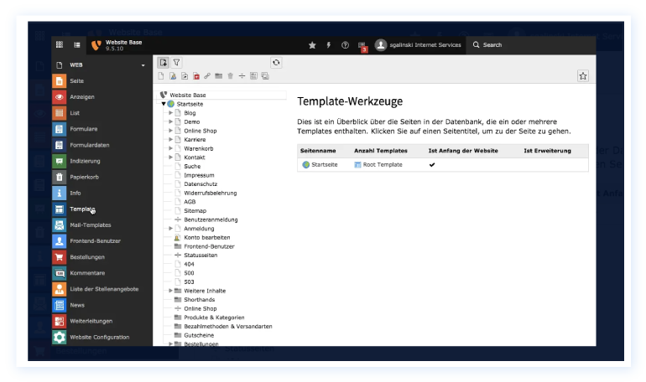Select the standard page type icon

(x=161, y=76)
